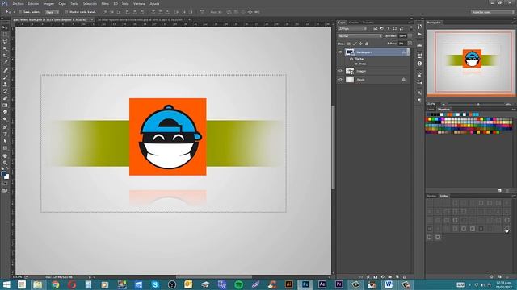
Task: Filter layers by type layers icon
Action: (x=389, y=29)
